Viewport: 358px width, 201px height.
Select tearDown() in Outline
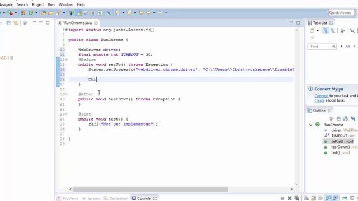[x=341, y=147]
